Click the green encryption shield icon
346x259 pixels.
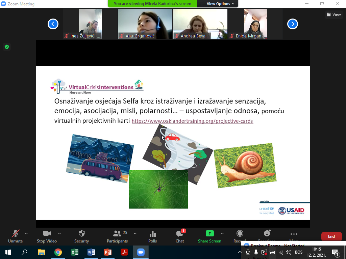tap(6, 47)
